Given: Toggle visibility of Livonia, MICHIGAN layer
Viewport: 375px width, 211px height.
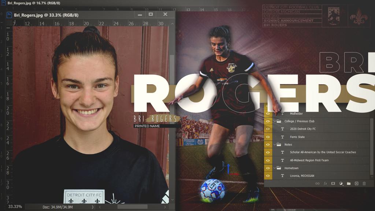Looking at the screenshot, I should coord(268,176).
